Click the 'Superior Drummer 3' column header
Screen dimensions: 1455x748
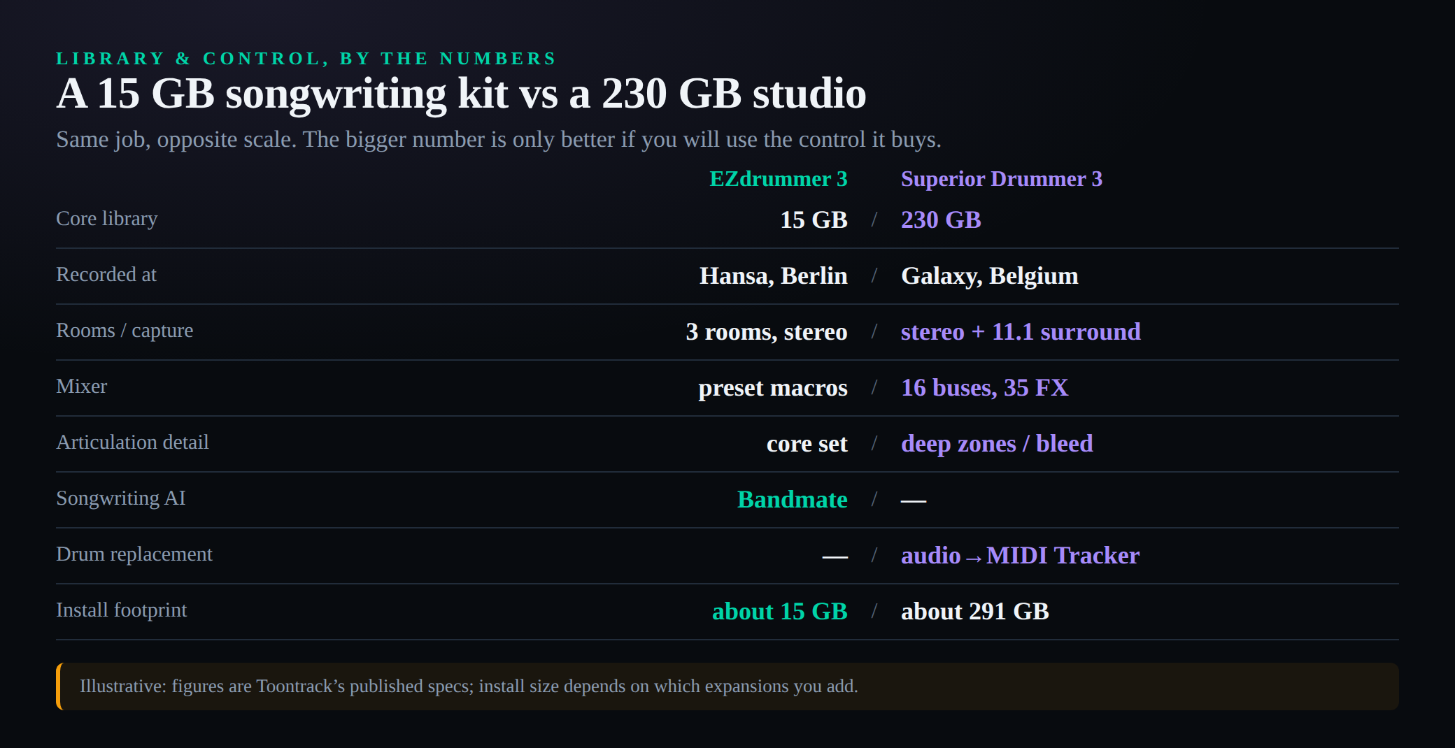tap(1002, 179)
